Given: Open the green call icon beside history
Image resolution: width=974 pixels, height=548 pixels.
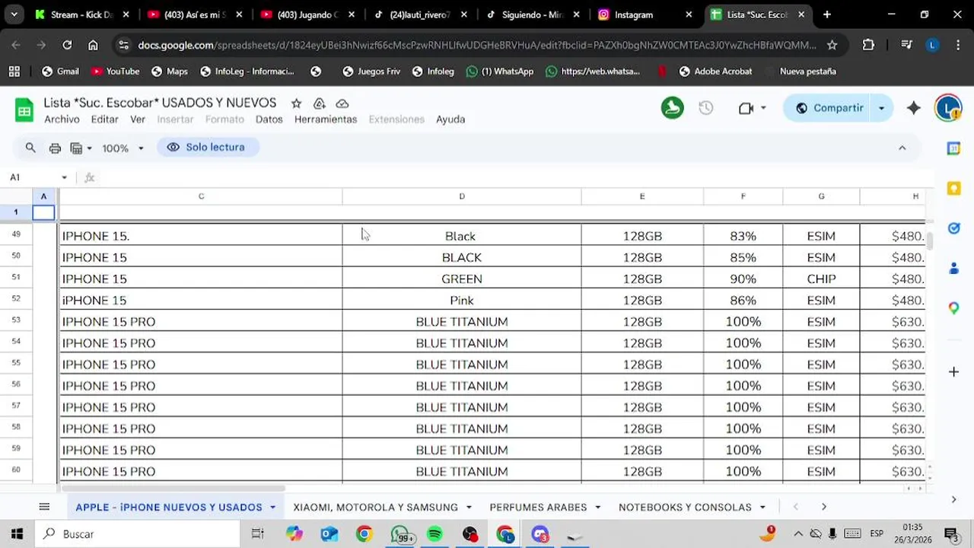Looking at the screenshot, I should [672, 108].
